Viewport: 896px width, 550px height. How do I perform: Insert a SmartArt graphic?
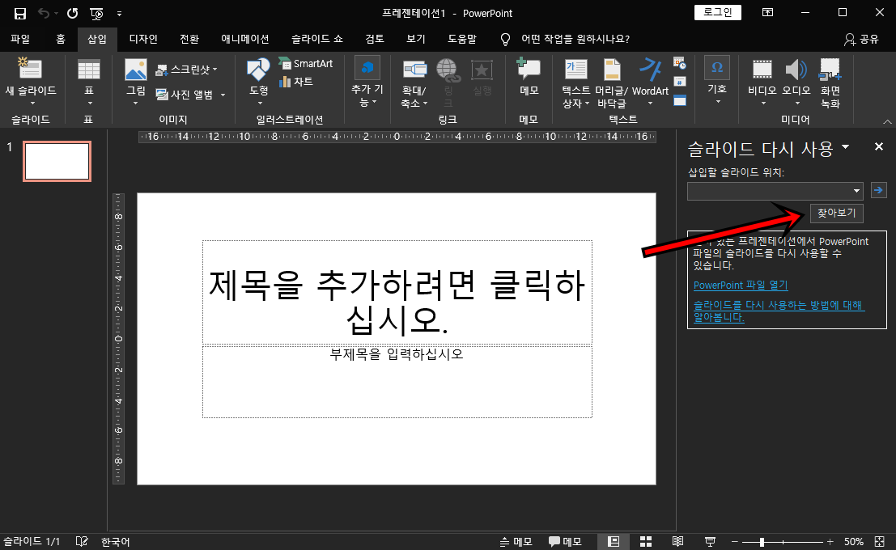point(306,63)
